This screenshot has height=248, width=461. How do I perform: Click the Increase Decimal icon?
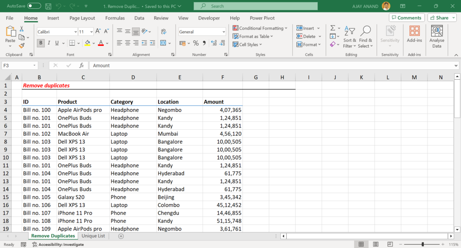click(214, 43)
